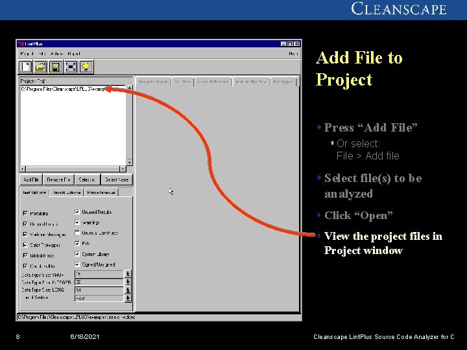Click the Remove File button
Screen dimensions: 467x350
point(58,180)
